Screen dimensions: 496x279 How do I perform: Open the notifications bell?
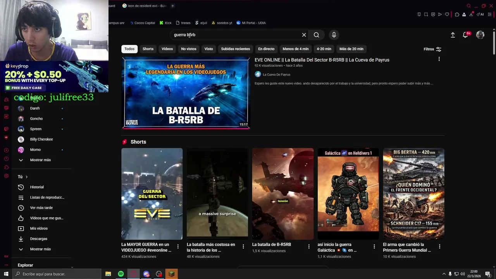coord(466,35)
